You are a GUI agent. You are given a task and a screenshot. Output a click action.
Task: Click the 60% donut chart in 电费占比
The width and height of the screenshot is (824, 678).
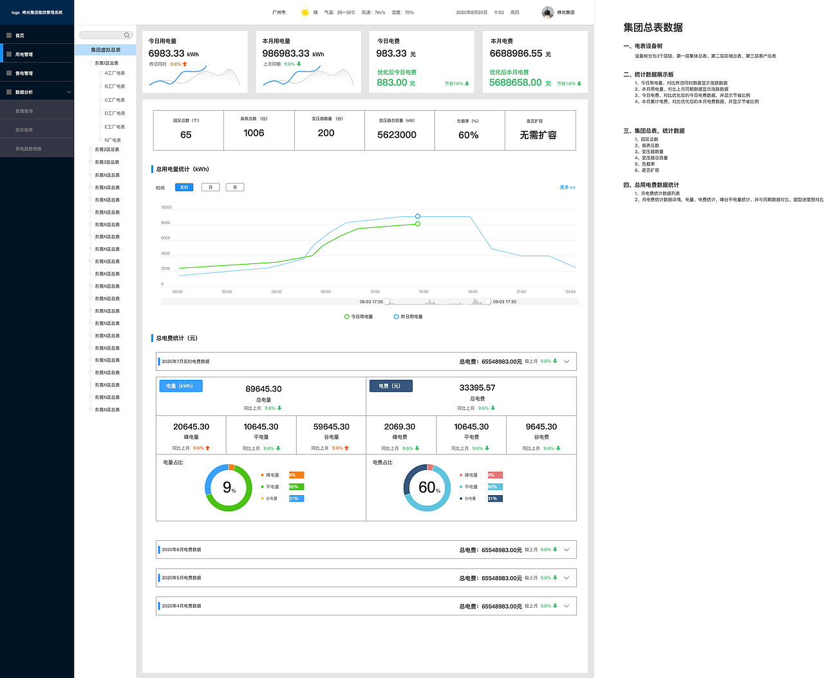(x=427, y=487)
